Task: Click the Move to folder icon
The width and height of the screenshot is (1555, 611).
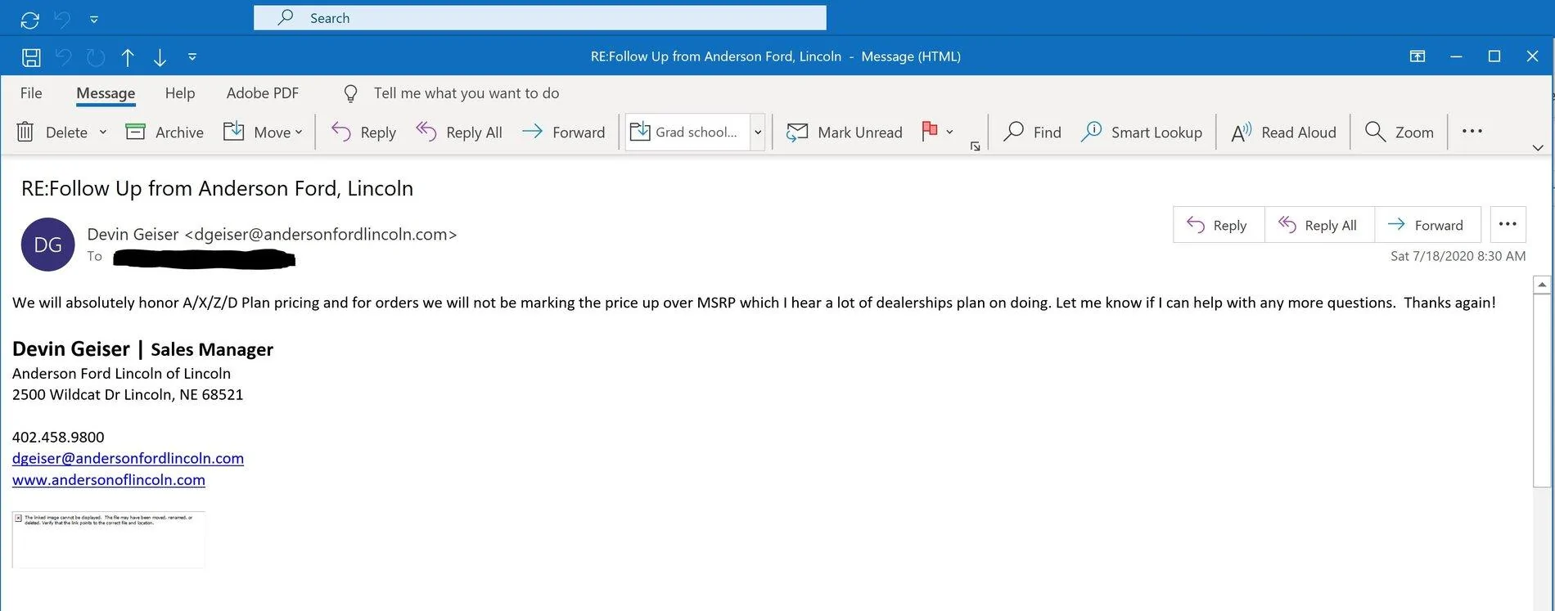Action: click(x=234, y=132)
